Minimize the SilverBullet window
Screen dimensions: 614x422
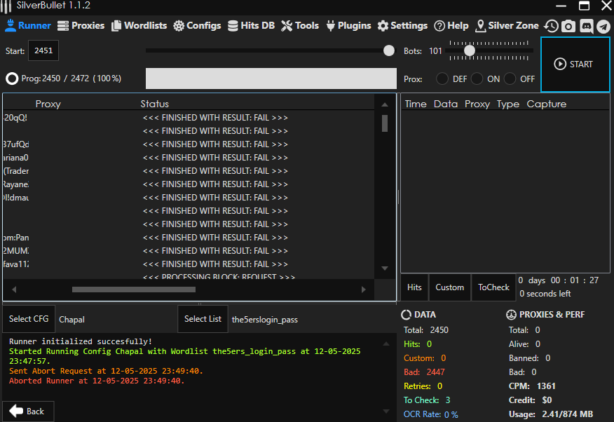tap(561, 6)
